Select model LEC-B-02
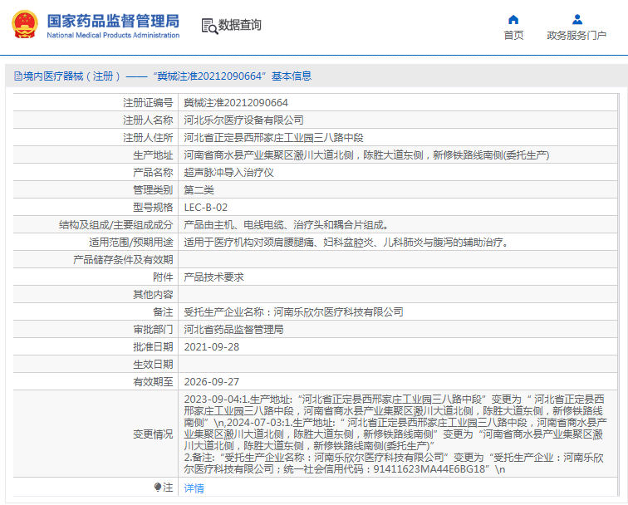 coord(205,208)
